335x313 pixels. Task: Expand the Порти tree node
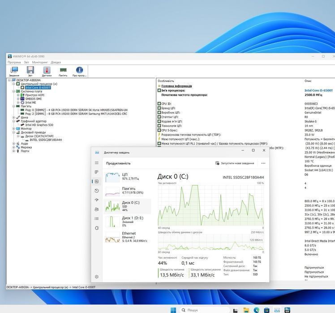click(x=14, y=151)
